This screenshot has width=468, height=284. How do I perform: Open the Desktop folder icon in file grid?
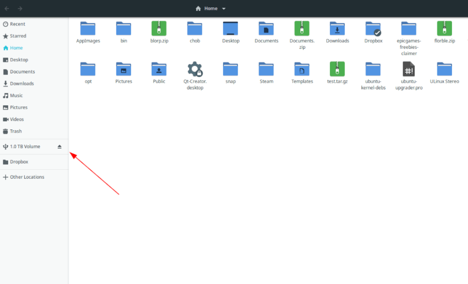click(230, 29)
